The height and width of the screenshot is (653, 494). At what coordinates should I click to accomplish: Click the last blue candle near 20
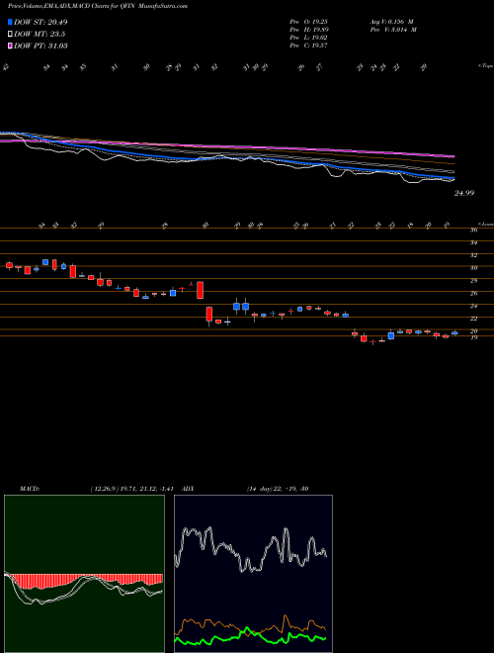(454, 332)
